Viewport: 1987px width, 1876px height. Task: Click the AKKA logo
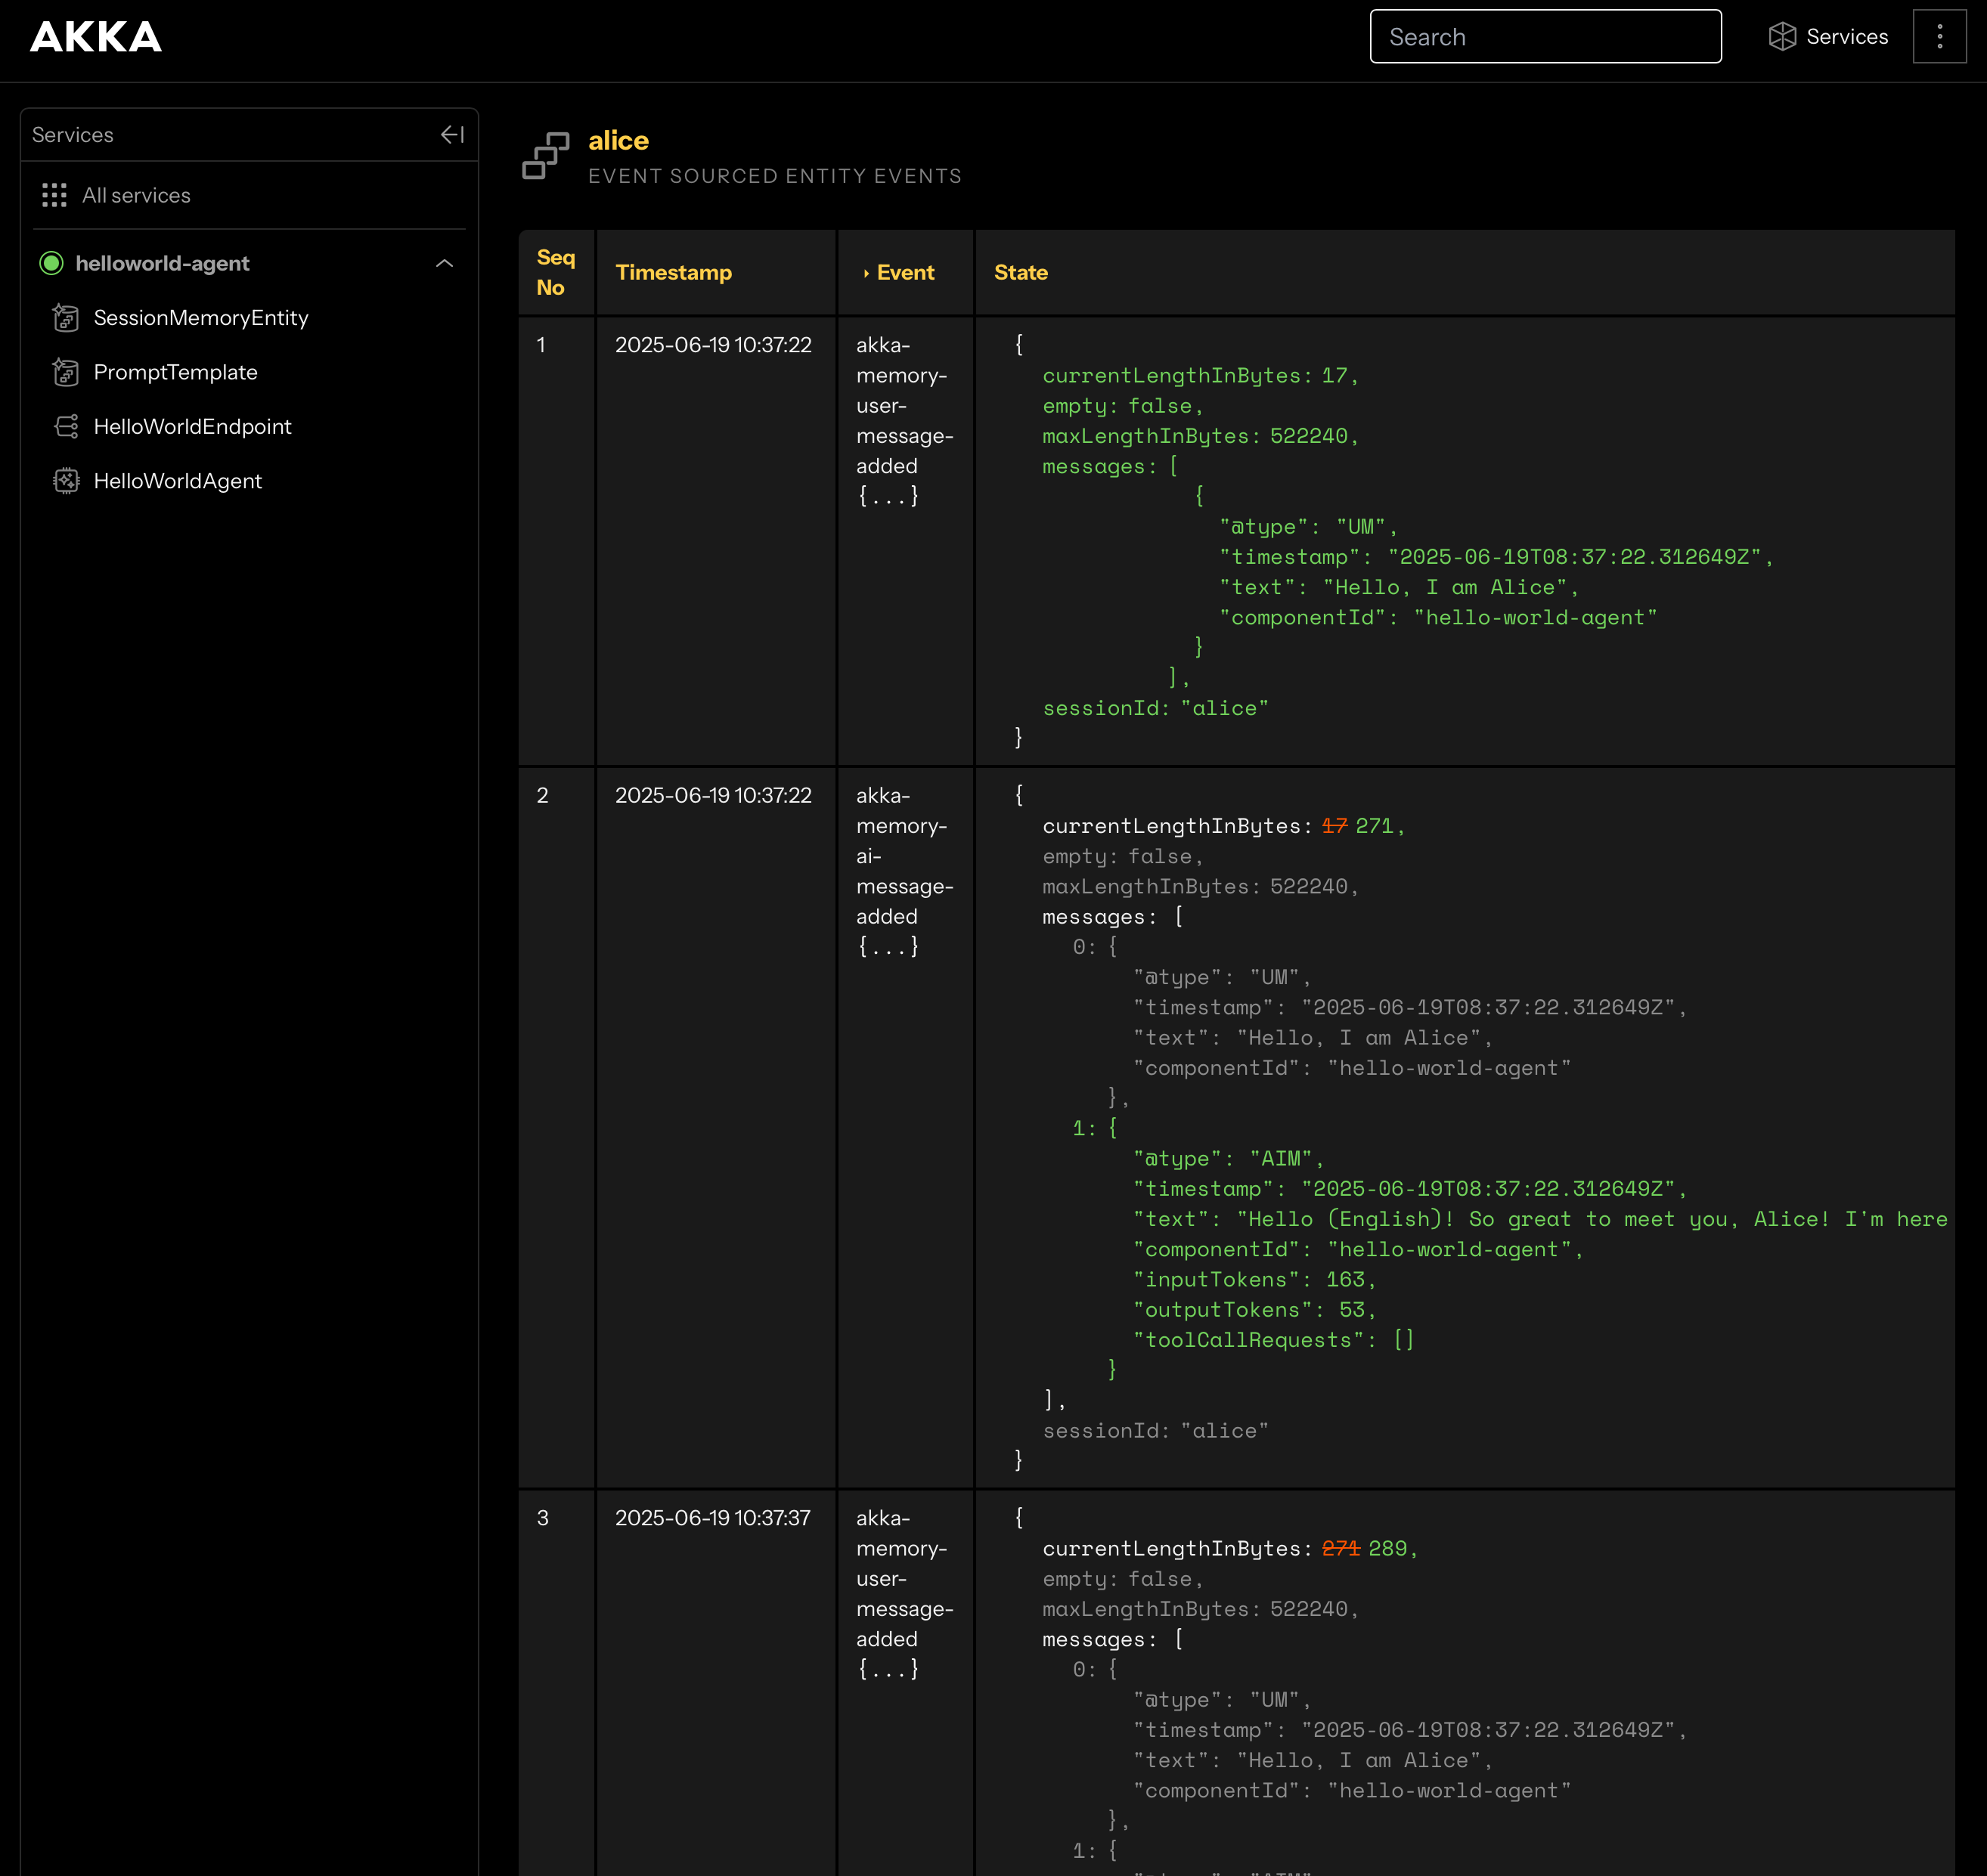pos(95,37)
